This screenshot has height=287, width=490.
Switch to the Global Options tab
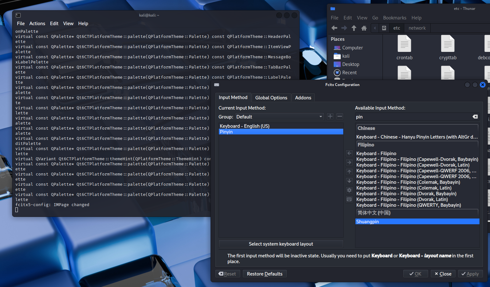[271, 98]
